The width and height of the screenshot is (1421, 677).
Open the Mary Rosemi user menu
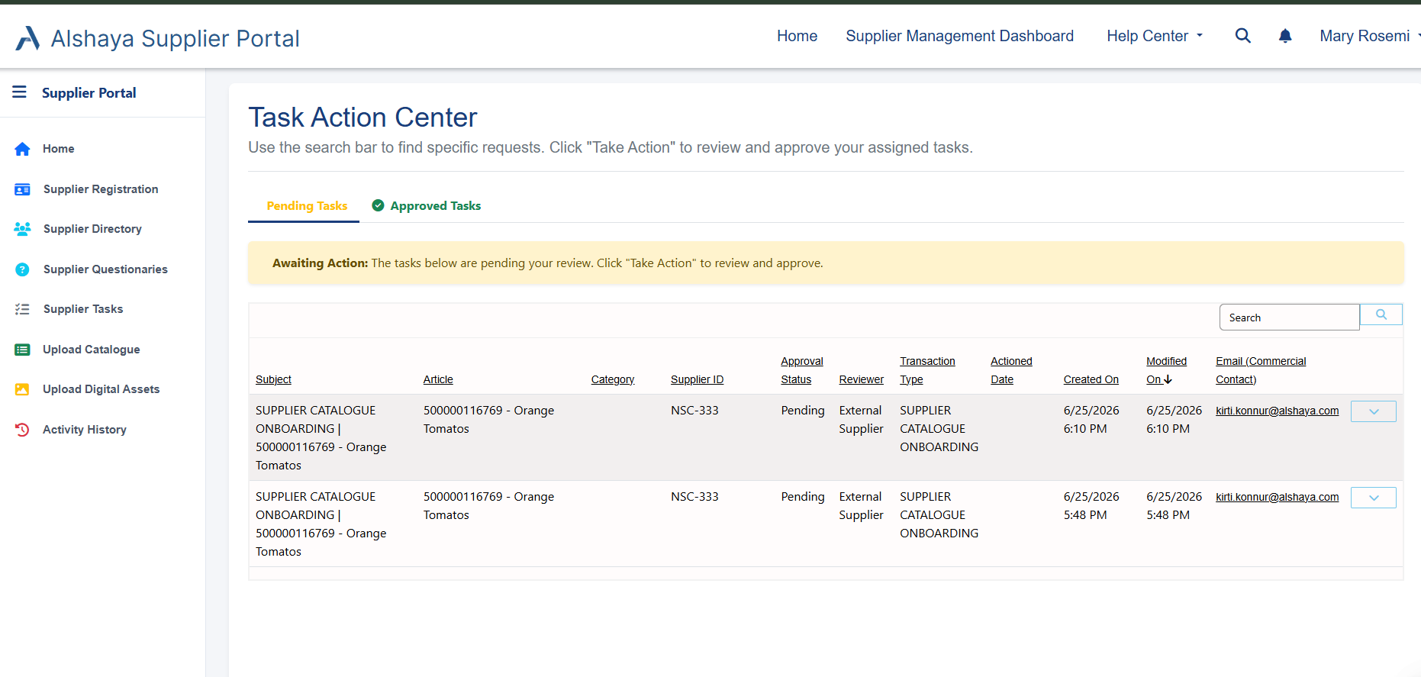pos(1369,36)
